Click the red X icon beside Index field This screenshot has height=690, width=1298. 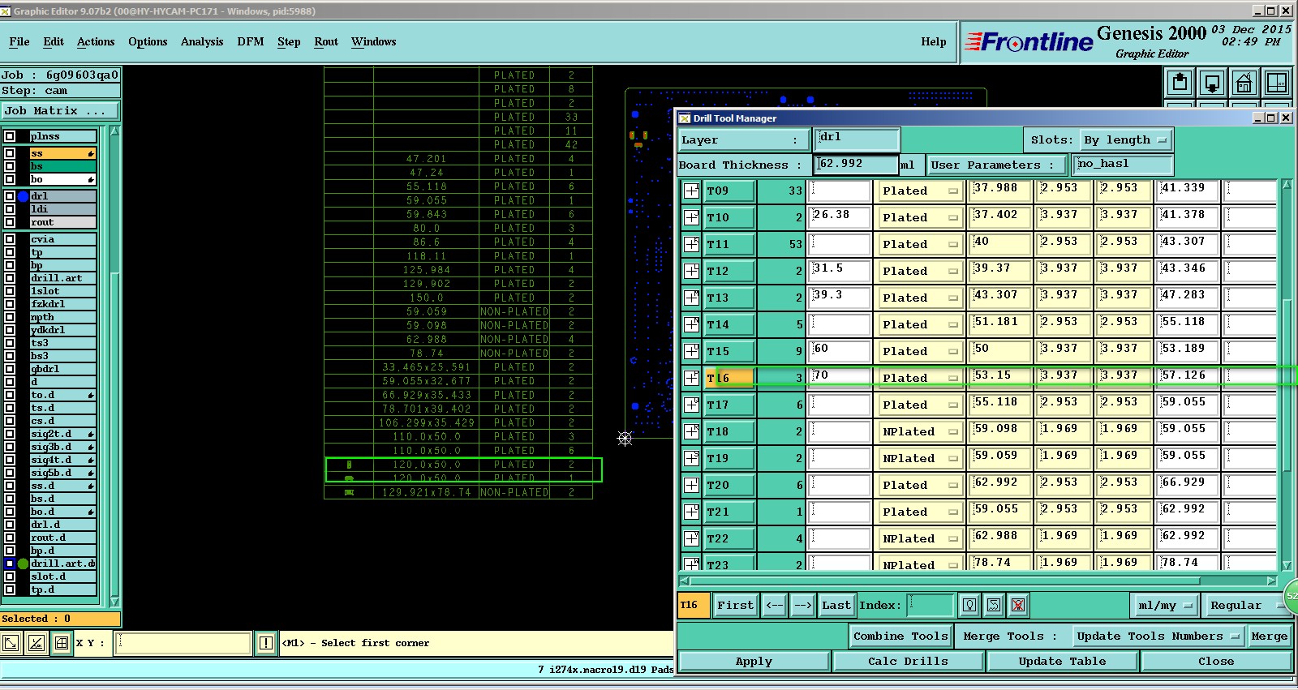point(1018,605)
